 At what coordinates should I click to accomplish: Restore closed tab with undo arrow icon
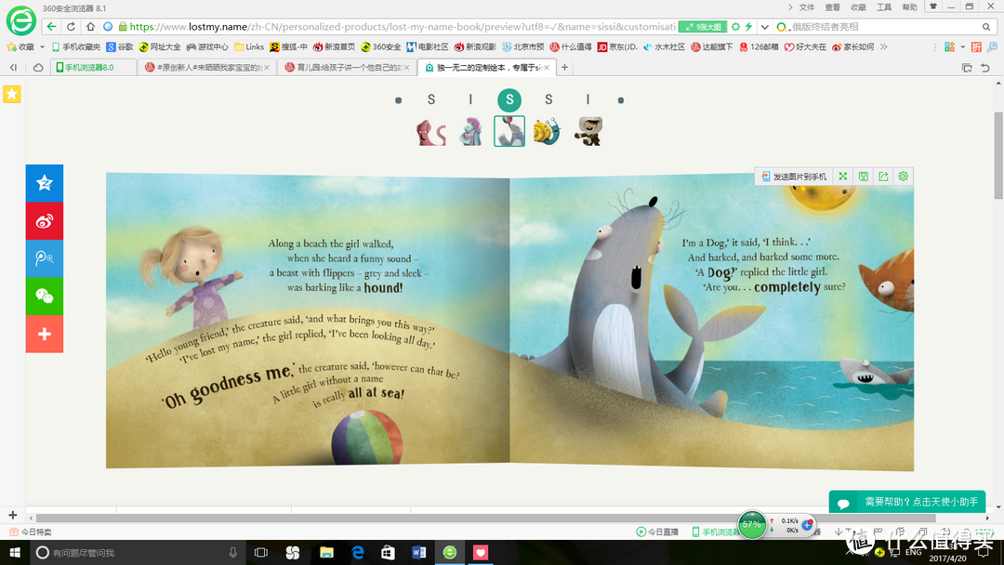985,67
